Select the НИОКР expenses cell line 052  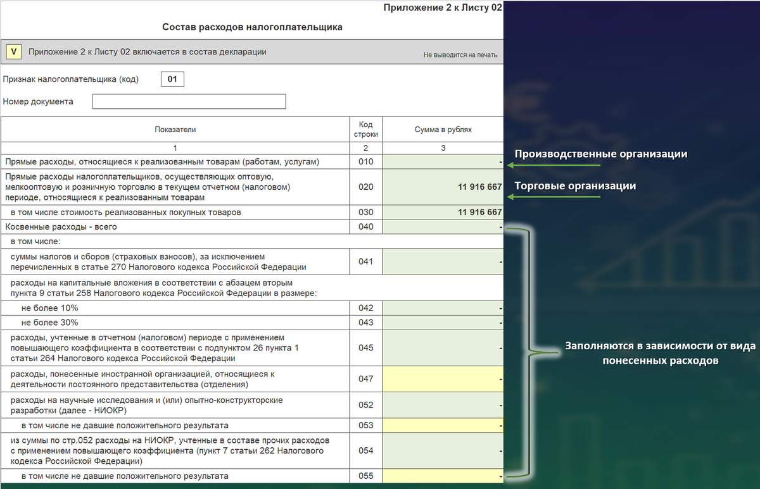442,405
